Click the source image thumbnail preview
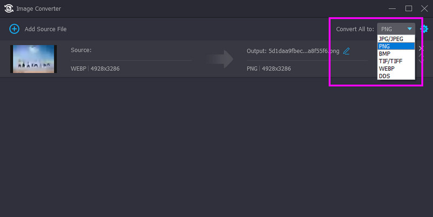 click(x=34, y=59)
